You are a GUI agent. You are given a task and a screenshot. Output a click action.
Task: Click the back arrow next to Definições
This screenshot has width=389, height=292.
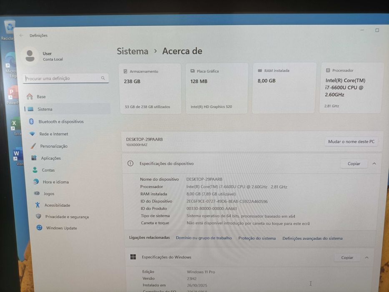coord(21,35)
